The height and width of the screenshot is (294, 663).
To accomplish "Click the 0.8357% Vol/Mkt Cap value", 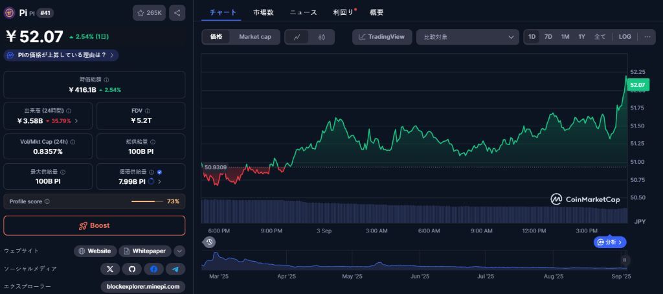I will click(48, 152).
